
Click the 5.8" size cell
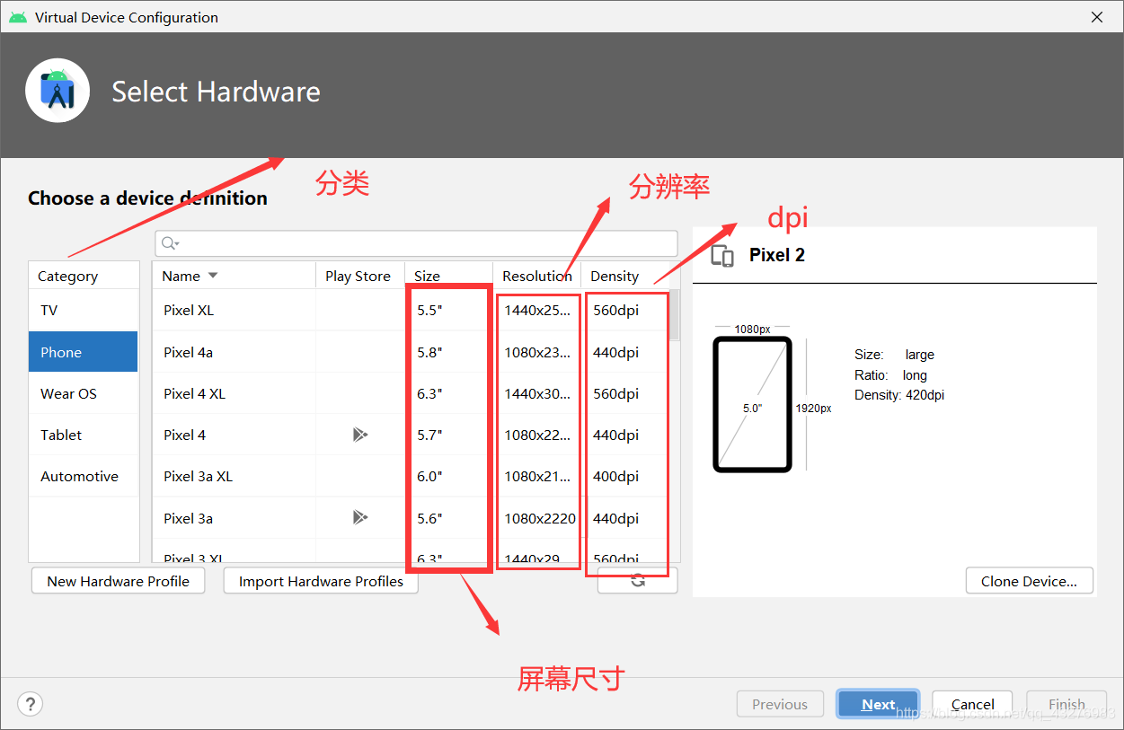click(x=429, y=352)
